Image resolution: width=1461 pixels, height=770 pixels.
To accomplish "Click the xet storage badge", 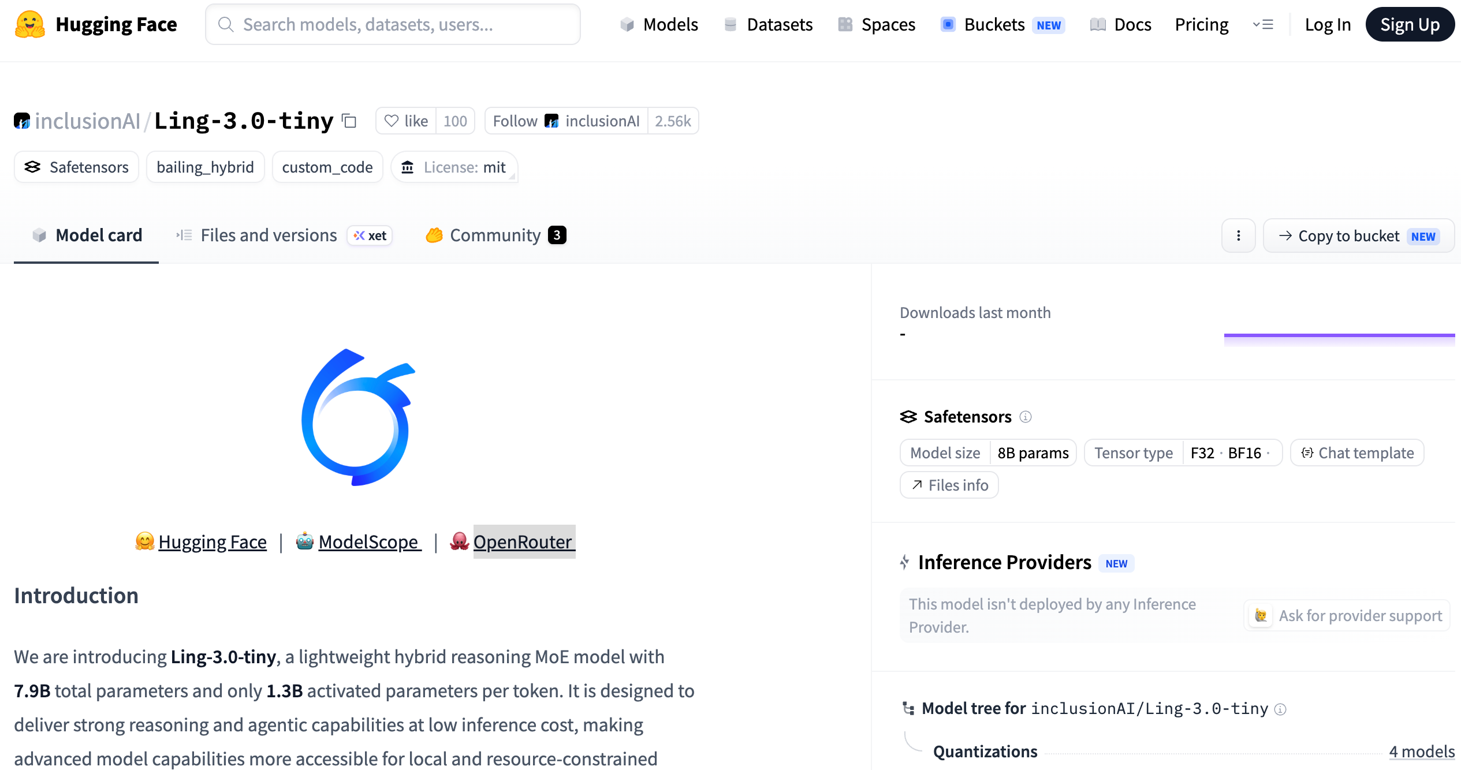I will tap(370, 236).
